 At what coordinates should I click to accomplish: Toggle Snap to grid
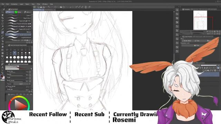pos(82,7)
